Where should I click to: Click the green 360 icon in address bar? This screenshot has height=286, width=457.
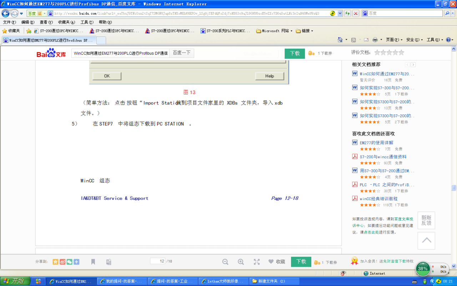pos(332,13)
